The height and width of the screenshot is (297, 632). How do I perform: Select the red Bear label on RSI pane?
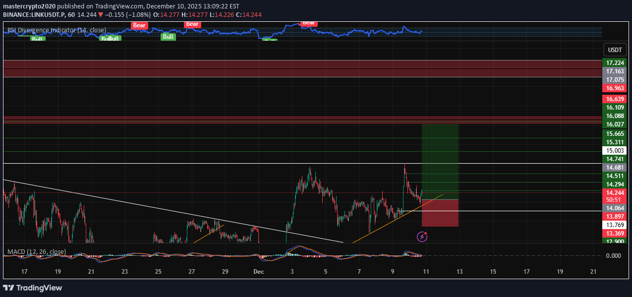pyautogui.click(x=139, y=25)
